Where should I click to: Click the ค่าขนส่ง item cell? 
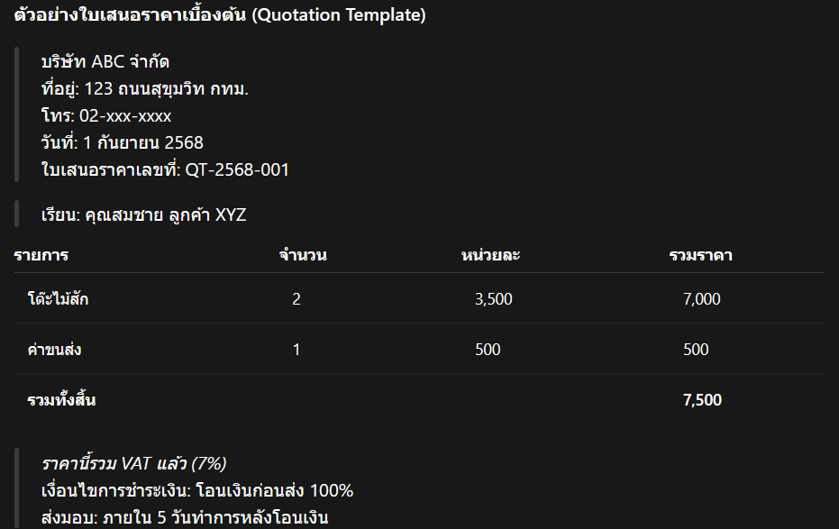pos(54,350)
